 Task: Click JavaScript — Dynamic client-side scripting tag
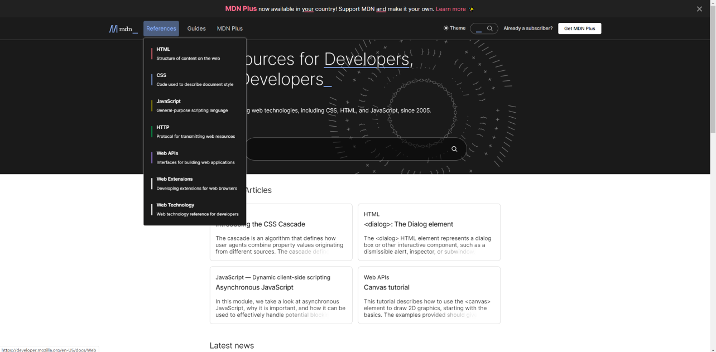[x=273, y=277]
